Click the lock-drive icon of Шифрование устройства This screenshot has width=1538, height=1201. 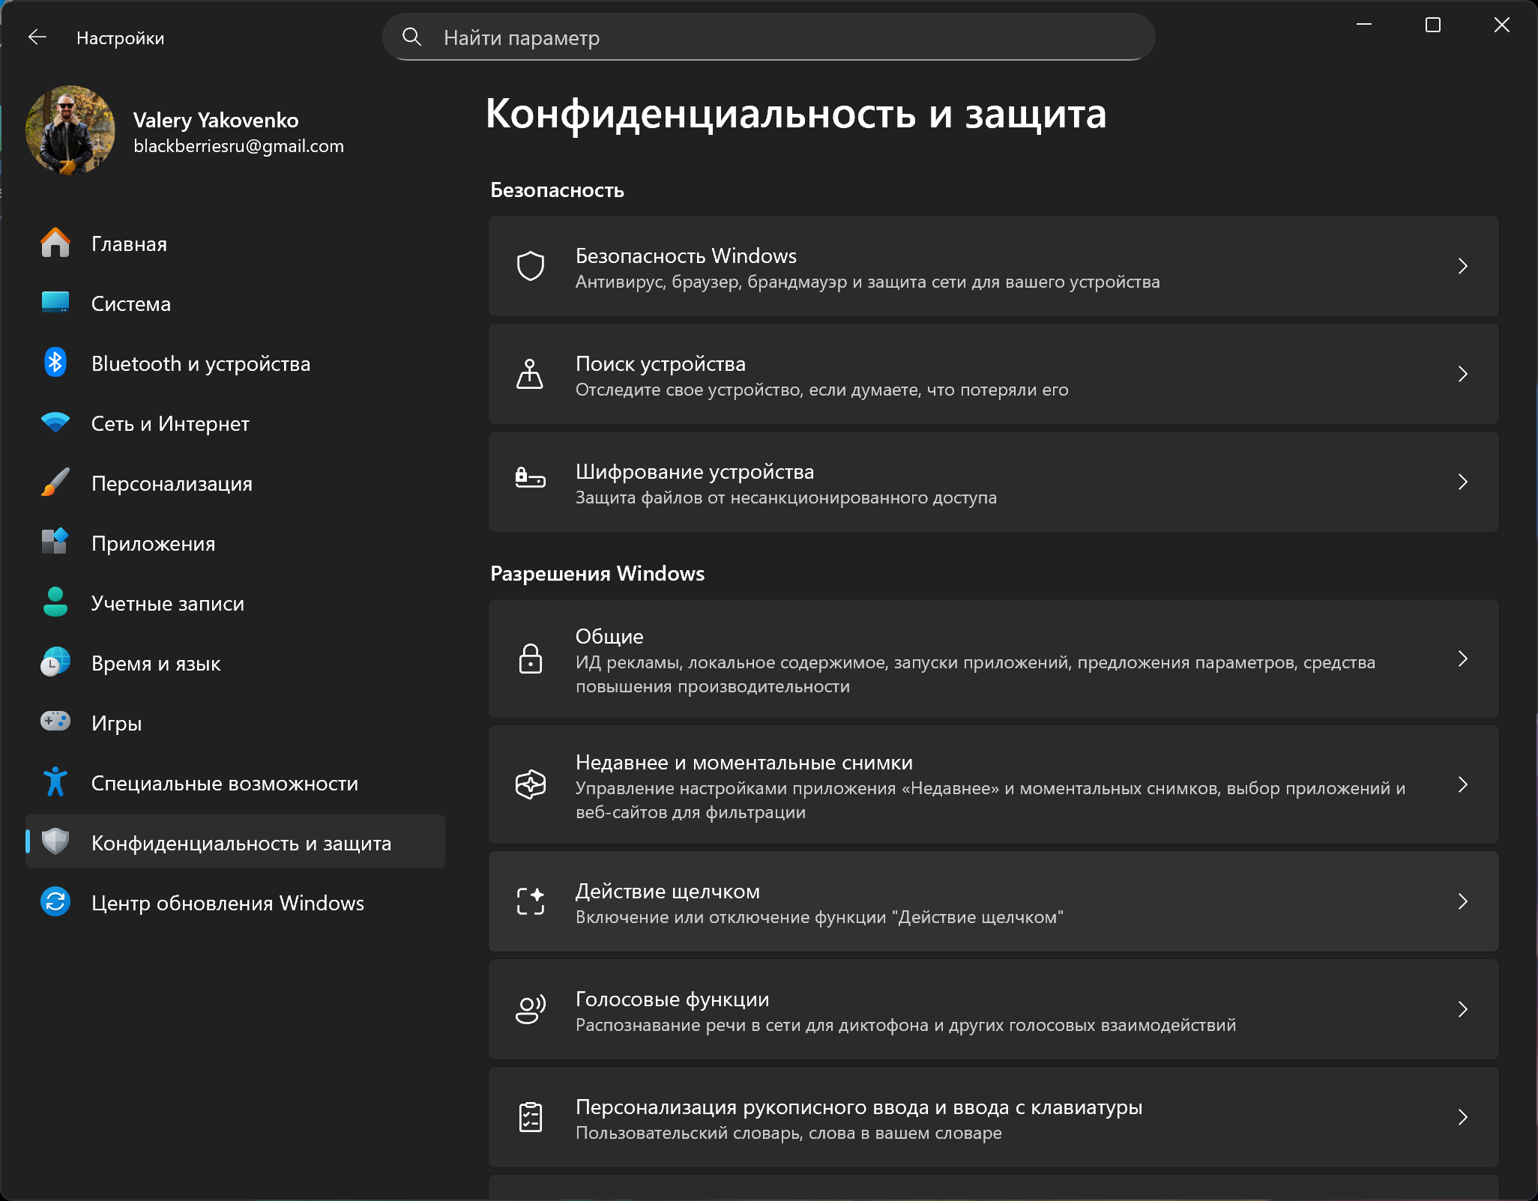click(x=531, y=477)
